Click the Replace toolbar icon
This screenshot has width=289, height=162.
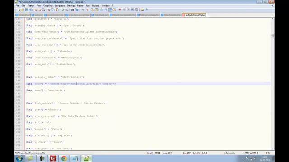[x=77, y=9]
